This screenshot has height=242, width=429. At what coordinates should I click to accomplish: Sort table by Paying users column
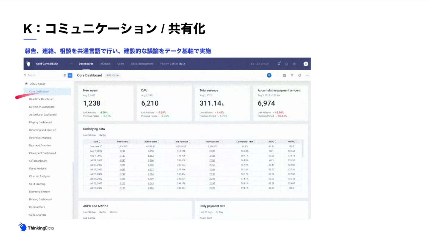(x=220, y=142)
